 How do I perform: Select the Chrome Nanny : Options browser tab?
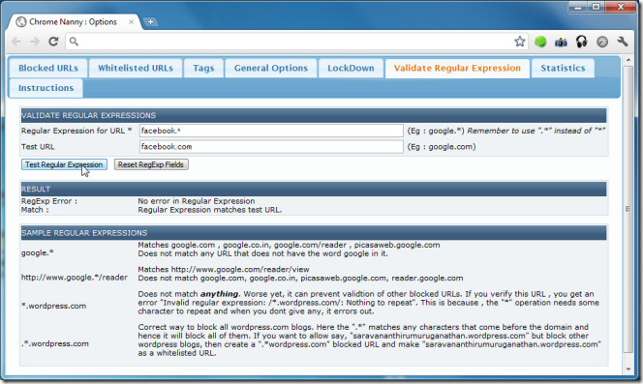[x=74, y=21]
